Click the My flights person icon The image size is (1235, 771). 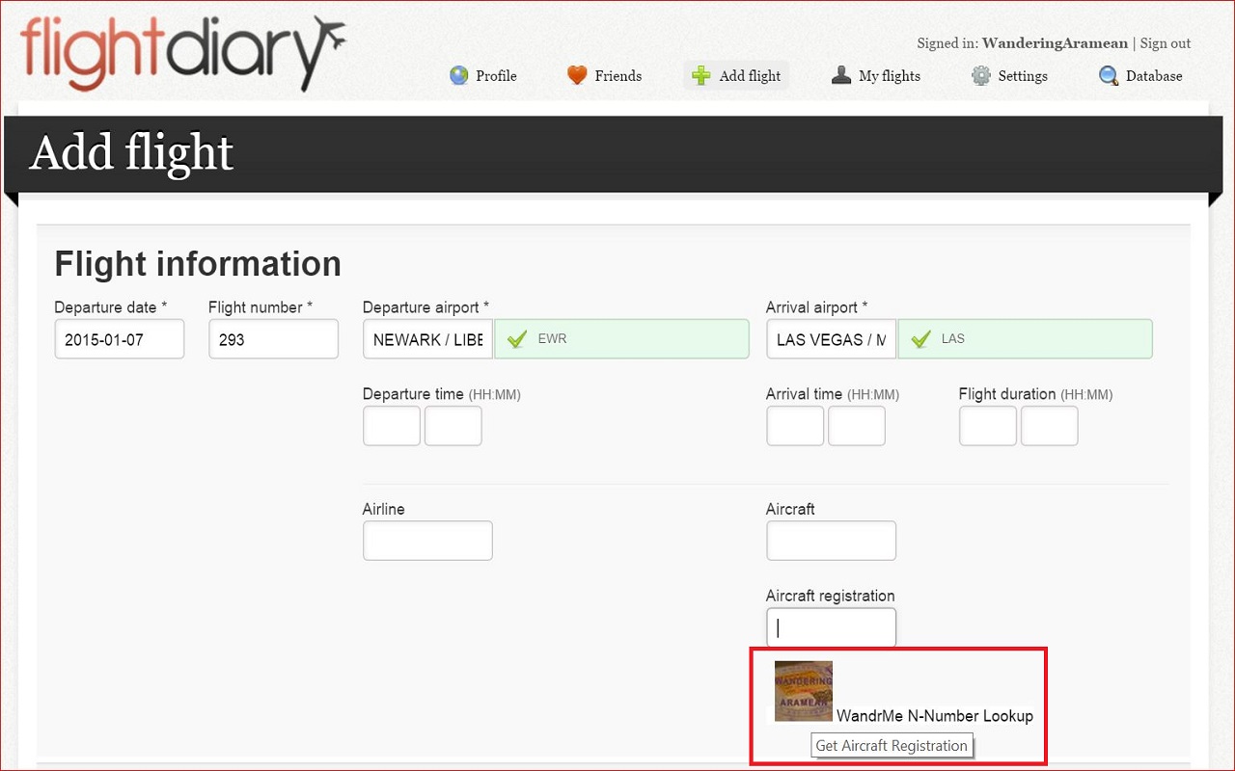point(841,75)
